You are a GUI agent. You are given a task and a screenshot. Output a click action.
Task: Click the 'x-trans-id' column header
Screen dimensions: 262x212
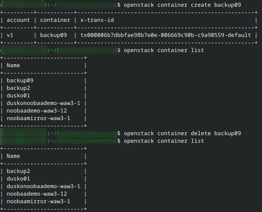[x=97, y=20]
